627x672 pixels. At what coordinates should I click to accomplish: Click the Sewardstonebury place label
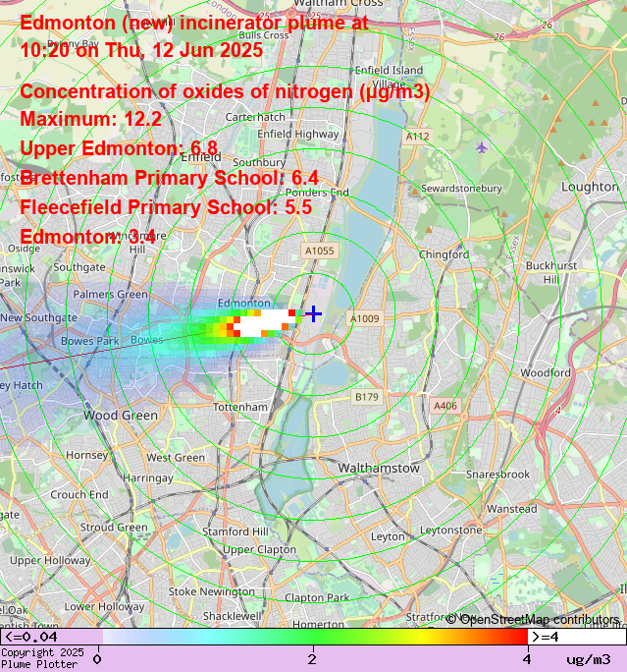tap(461, 189)
